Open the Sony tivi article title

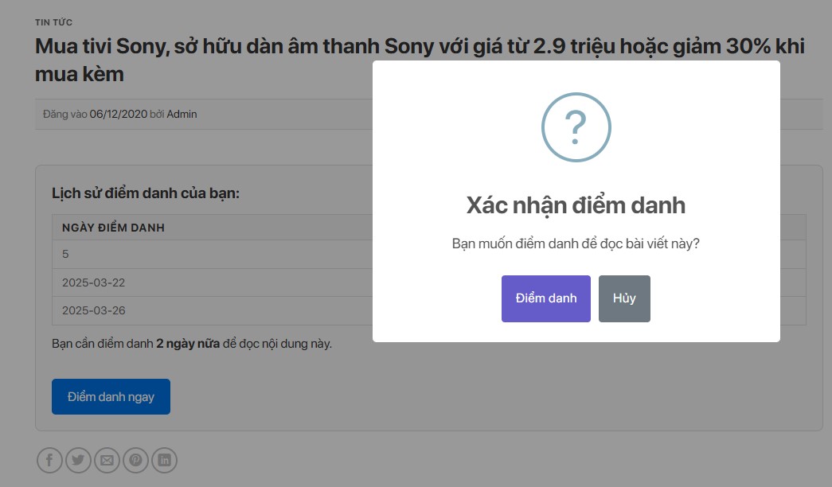tap(420, 60)
